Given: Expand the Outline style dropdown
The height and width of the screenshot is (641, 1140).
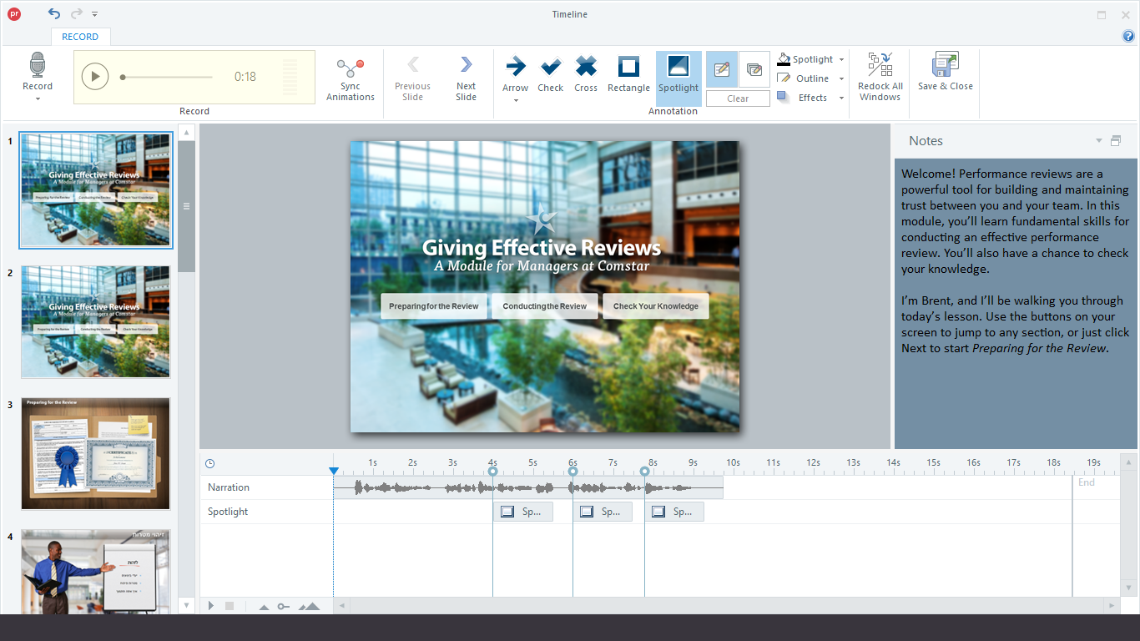Looking at the screenshot, I should click(841, 78).
